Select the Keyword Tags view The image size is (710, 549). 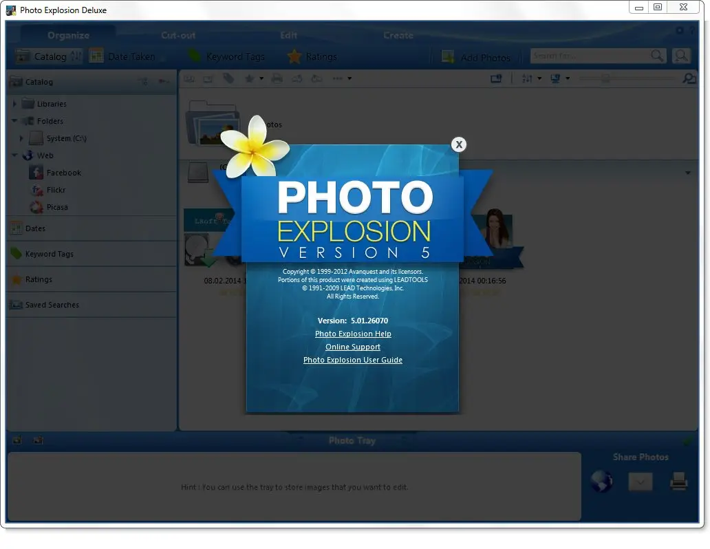point(226,56)
